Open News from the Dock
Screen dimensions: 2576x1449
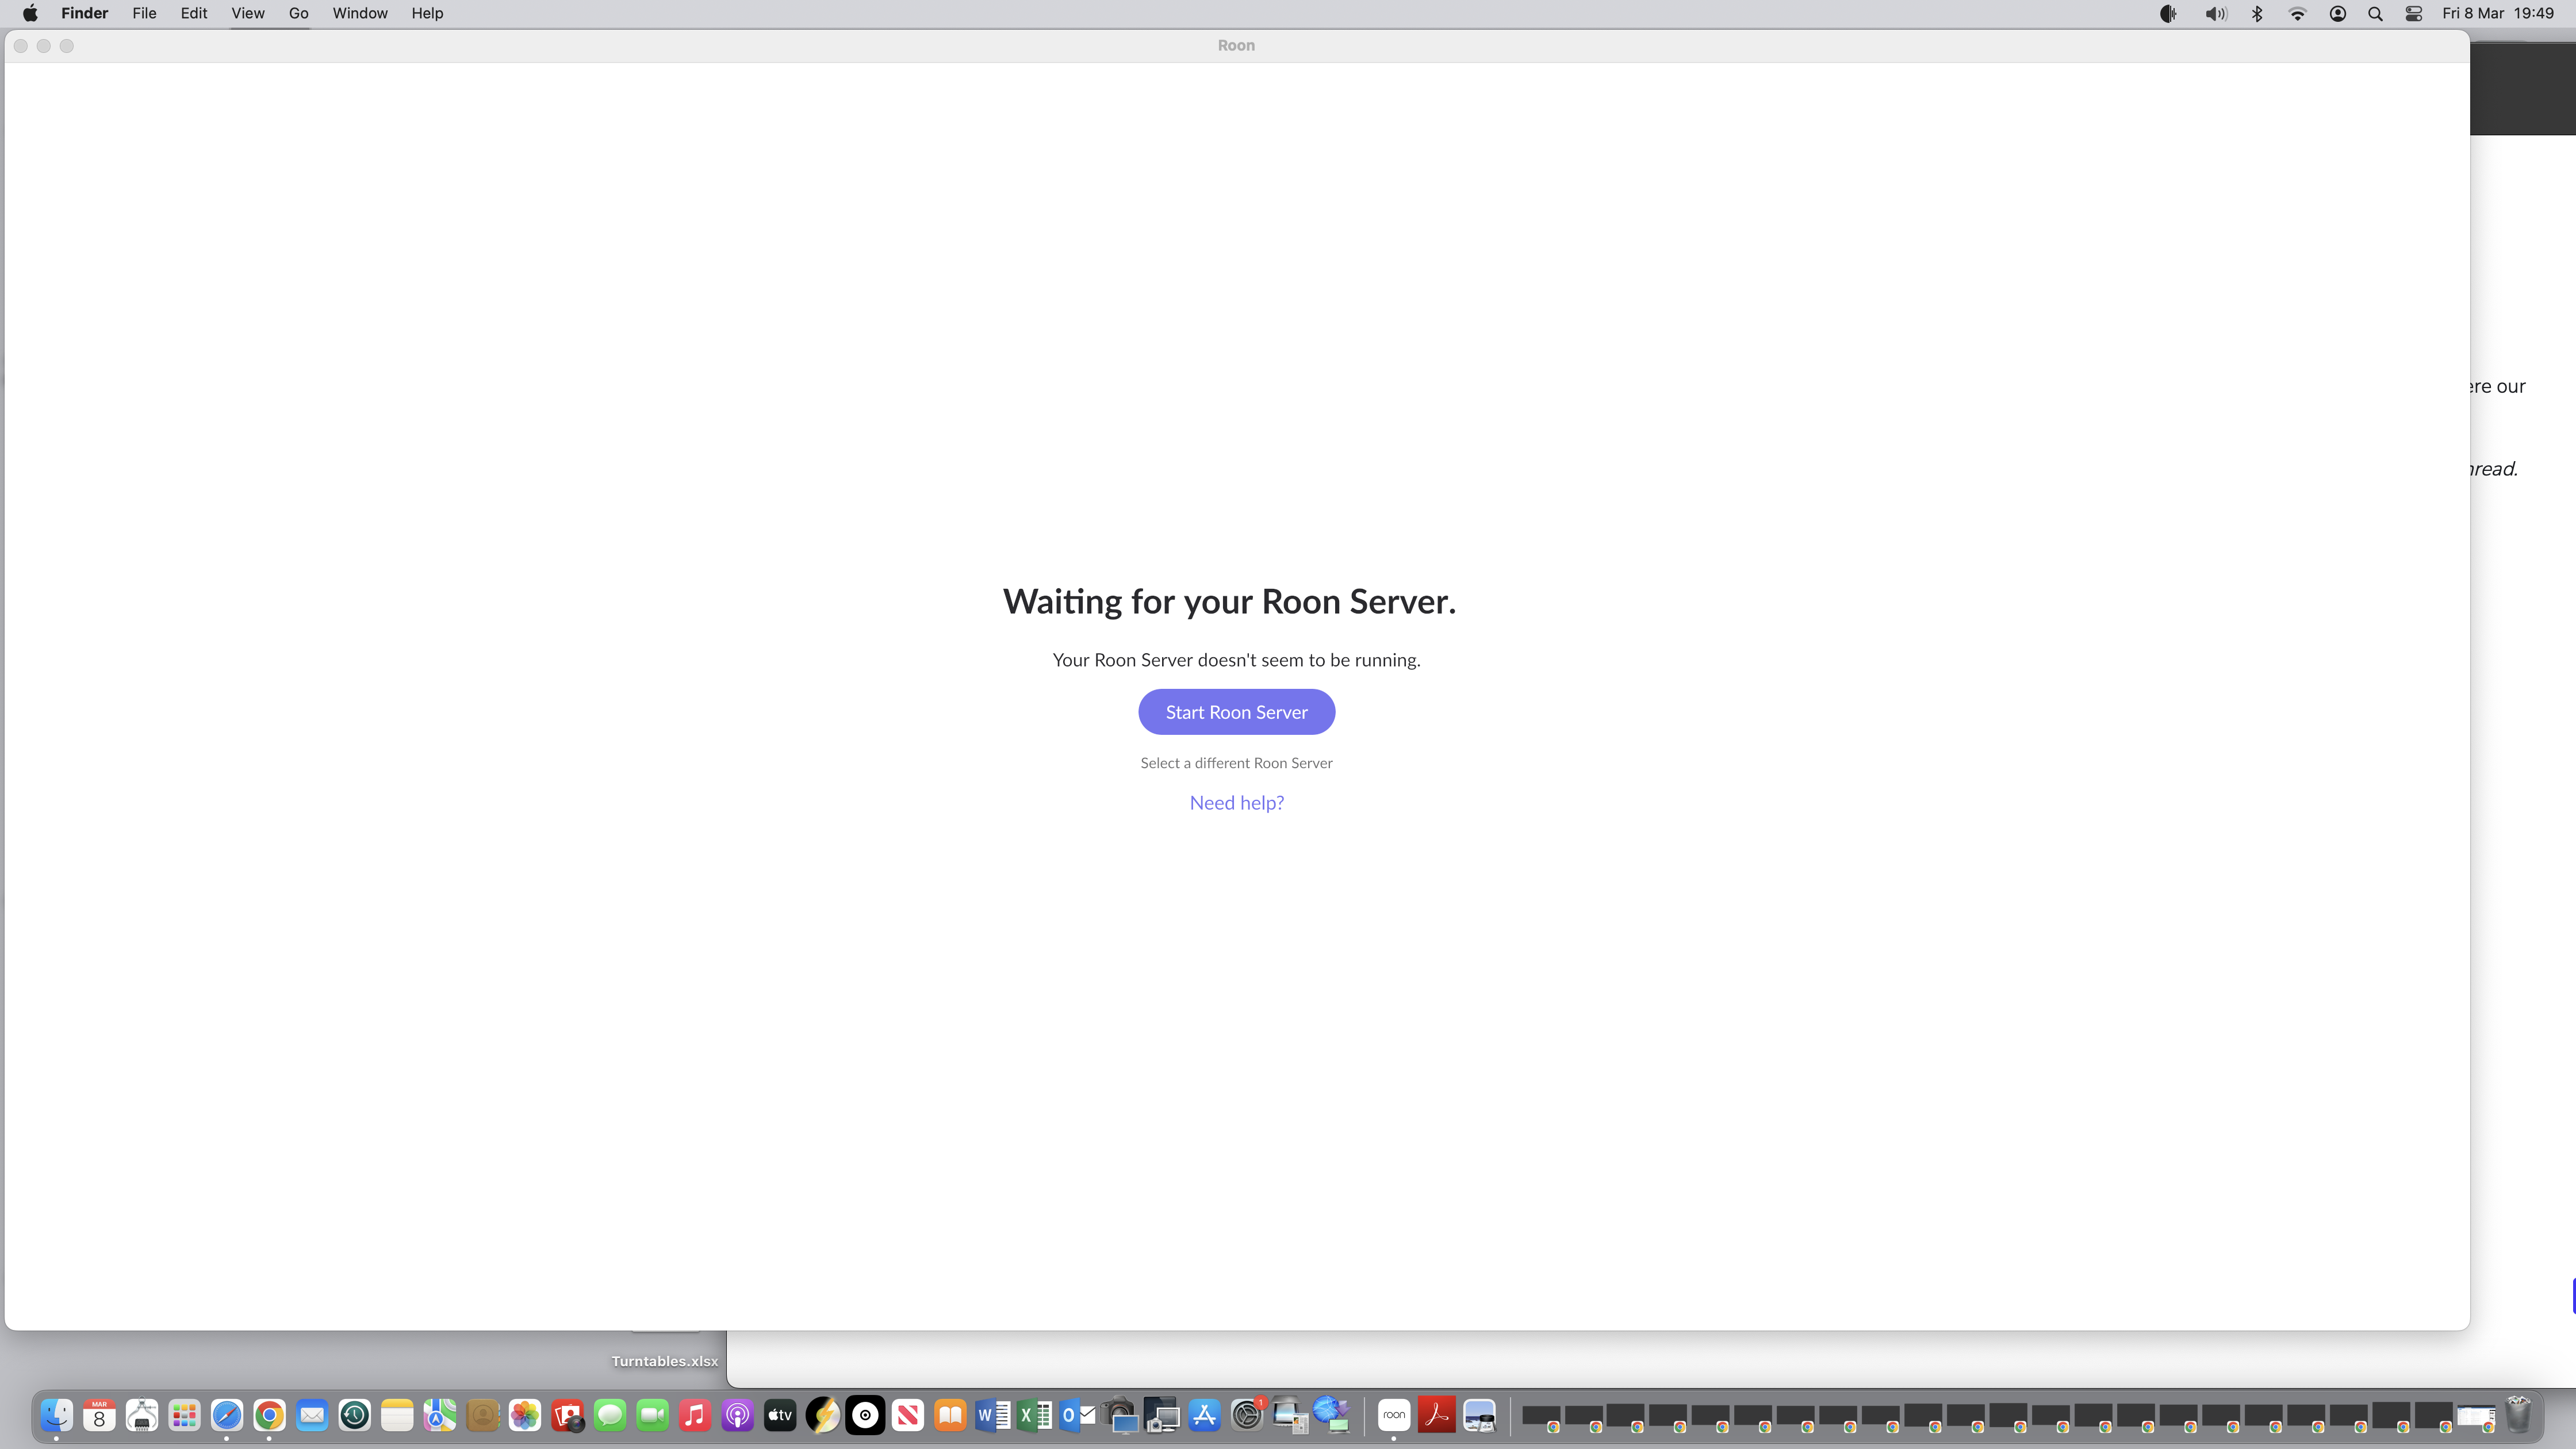[907, 1416]
